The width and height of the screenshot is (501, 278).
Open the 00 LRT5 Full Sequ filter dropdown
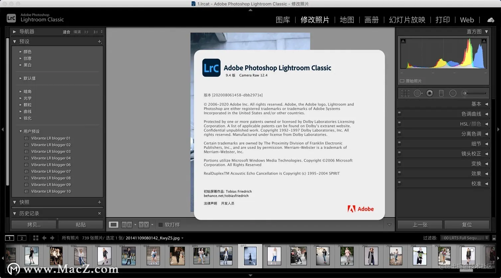pos(465,238)
